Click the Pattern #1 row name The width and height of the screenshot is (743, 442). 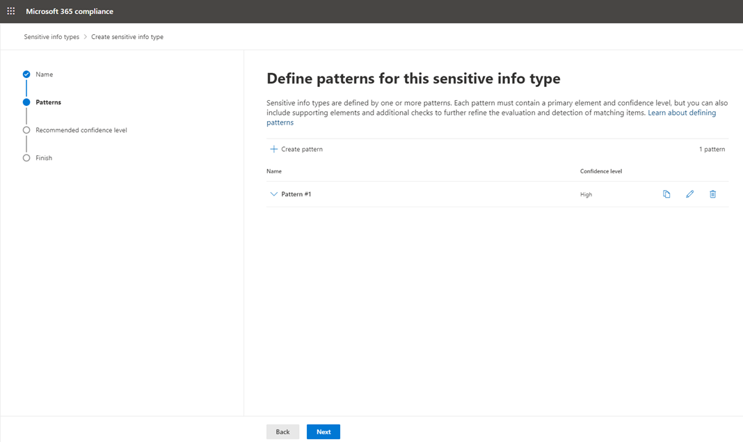point(296,194)
